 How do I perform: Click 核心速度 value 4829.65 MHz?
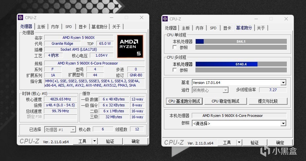point(60,99)
